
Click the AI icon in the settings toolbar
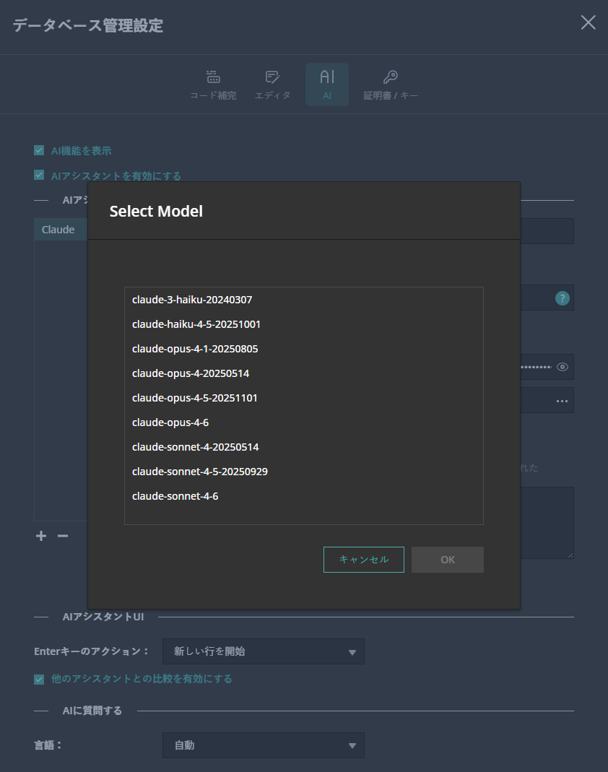[326, 84]
